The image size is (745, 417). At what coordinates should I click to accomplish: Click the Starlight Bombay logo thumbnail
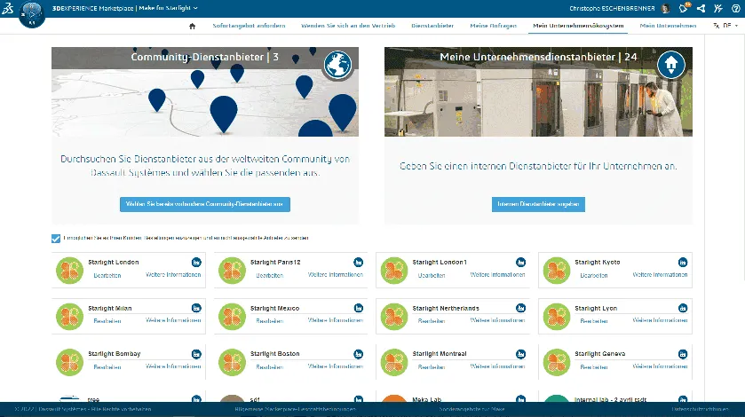click(x=70, y=362)
